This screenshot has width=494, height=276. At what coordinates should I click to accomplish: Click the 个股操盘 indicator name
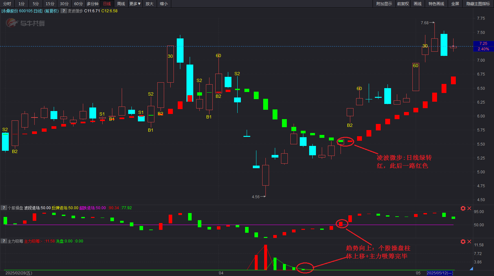pyautogui.click(x=15, y=208)
